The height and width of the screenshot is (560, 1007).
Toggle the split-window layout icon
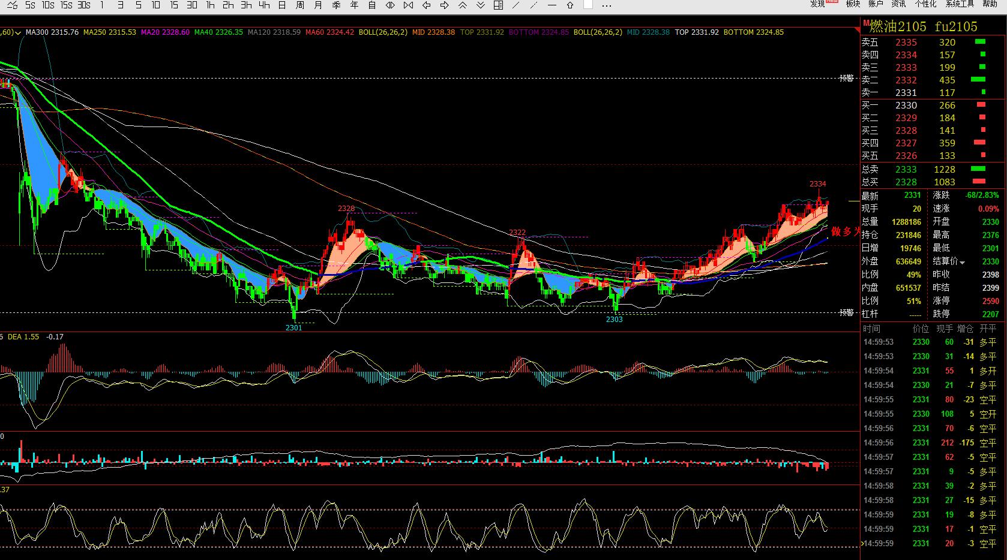[498, 5]
